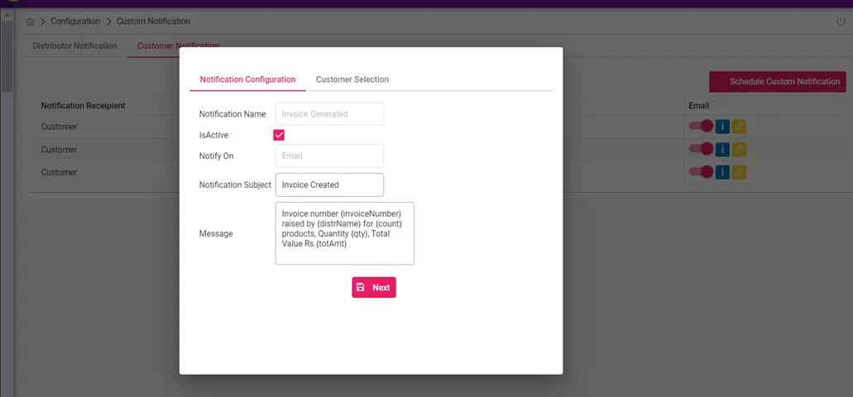Toggle Email switch in third Customer row
Image resolution: width=853 pixels, height=397 pixels.
tap(702, 172)
